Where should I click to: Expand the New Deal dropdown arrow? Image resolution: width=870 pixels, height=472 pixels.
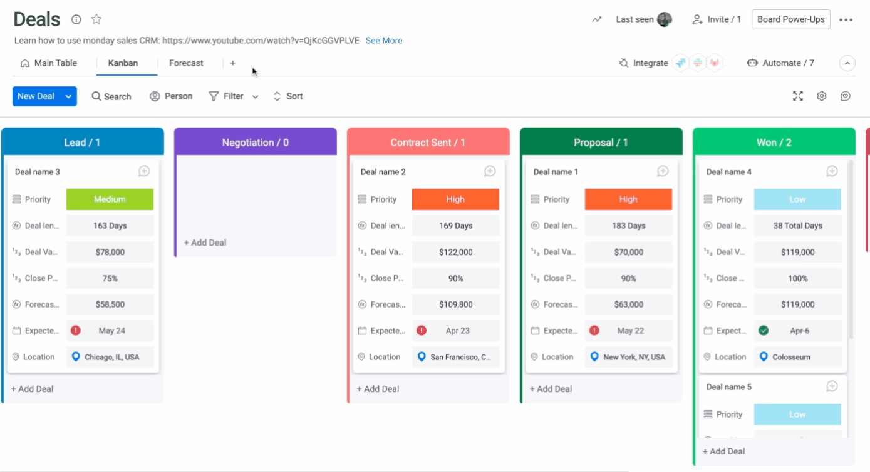[x=68, y=96]
